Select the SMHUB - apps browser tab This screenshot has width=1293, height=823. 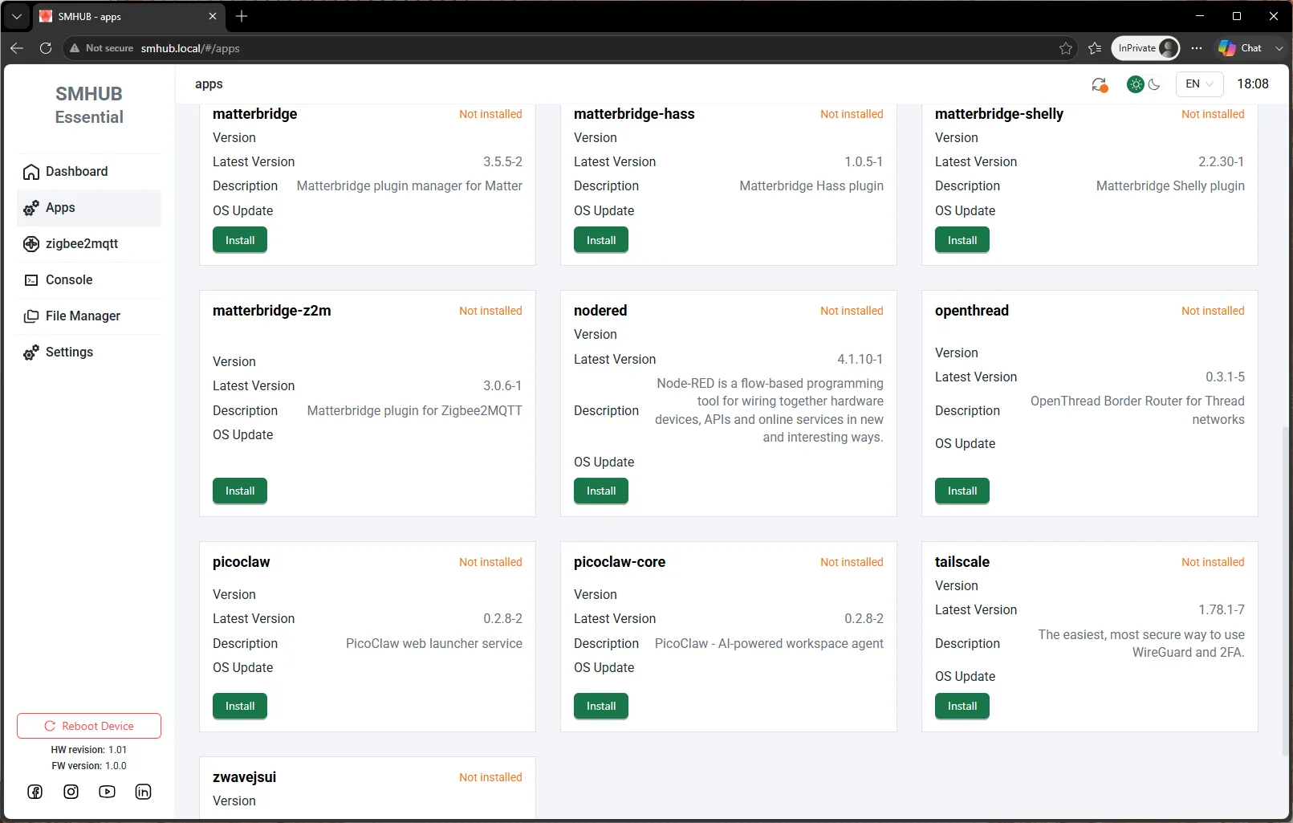click(129, 16)
